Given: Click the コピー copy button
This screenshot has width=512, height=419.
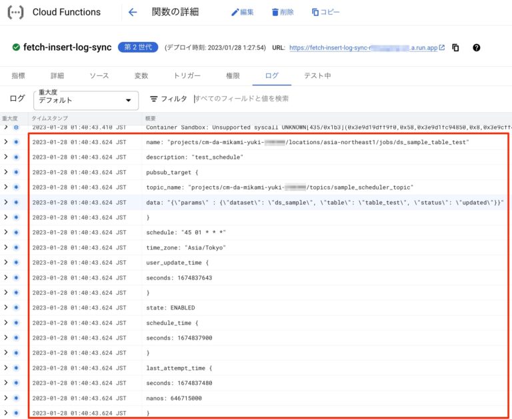Looking at the screenshot, I should click(x=325, y=12).
